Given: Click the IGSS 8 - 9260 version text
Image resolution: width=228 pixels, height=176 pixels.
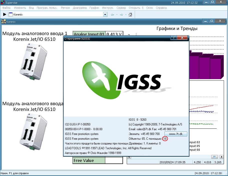Looking at the screenshot, I should pyautogui.click(x=137, y=120).
